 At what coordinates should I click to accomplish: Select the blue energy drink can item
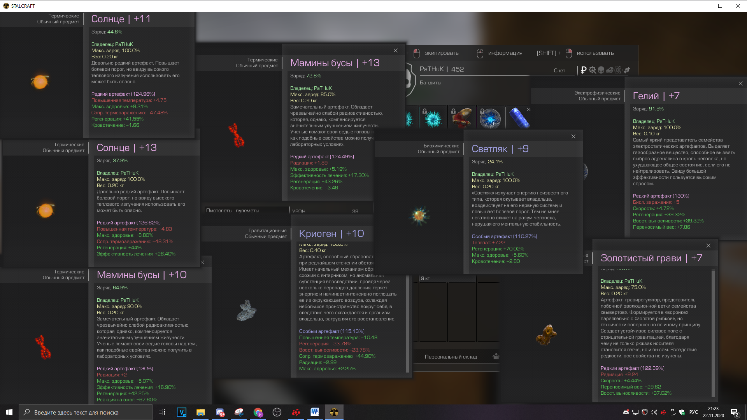coord(519,117)
